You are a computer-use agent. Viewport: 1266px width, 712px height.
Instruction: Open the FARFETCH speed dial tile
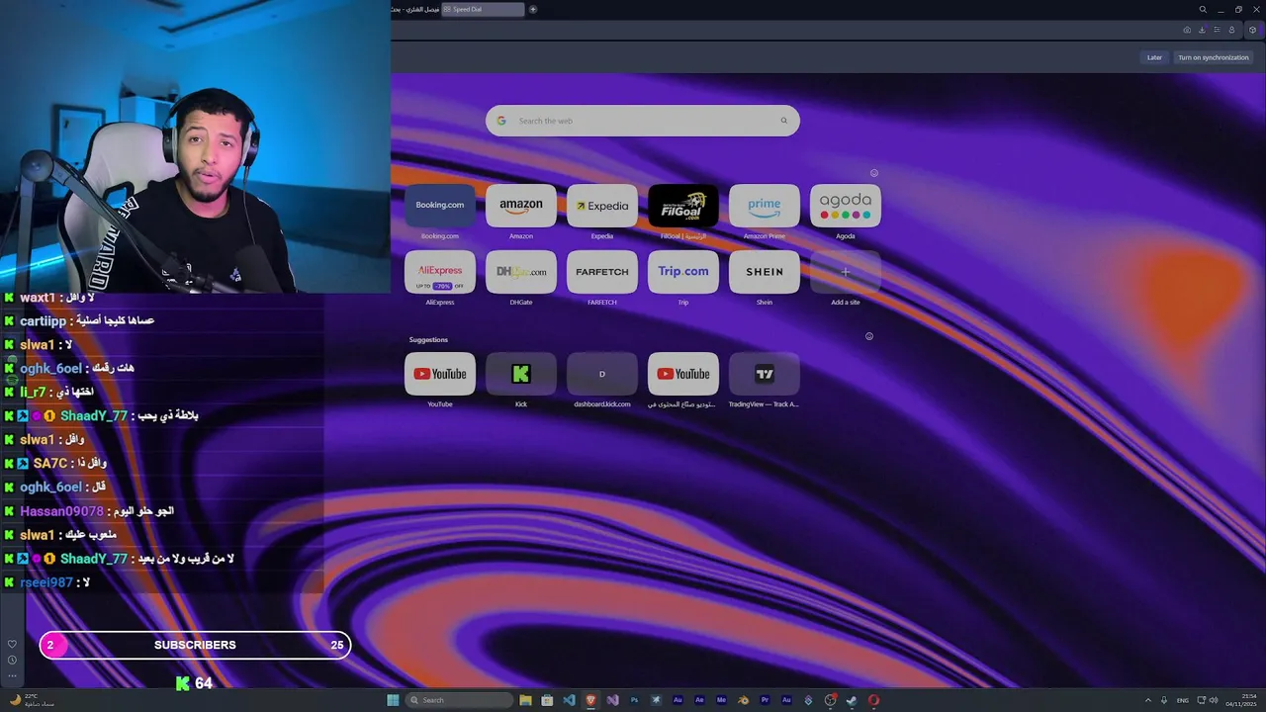602,271
